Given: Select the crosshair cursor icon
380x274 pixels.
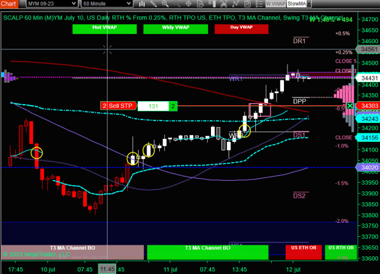Looking at the screenshot, I should [188, 4].
